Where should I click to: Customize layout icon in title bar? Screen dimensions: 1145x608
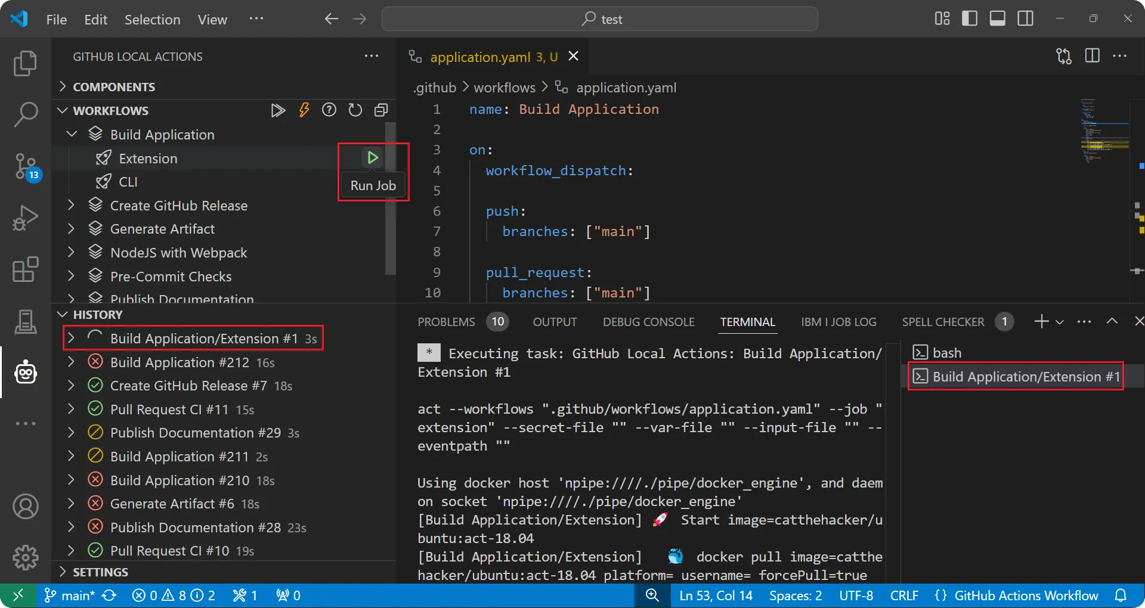point(942,18)
